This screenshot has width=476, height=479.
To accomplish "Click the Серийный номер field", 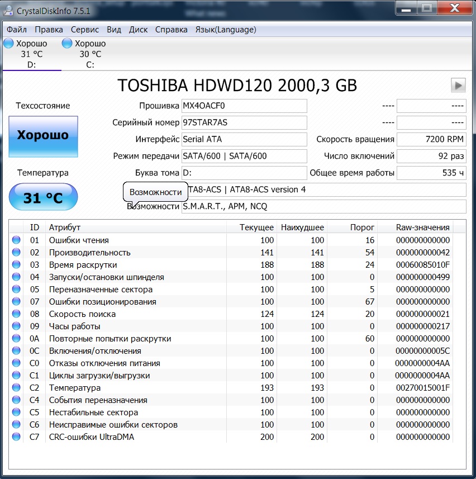I will click(x=244, y=122).
